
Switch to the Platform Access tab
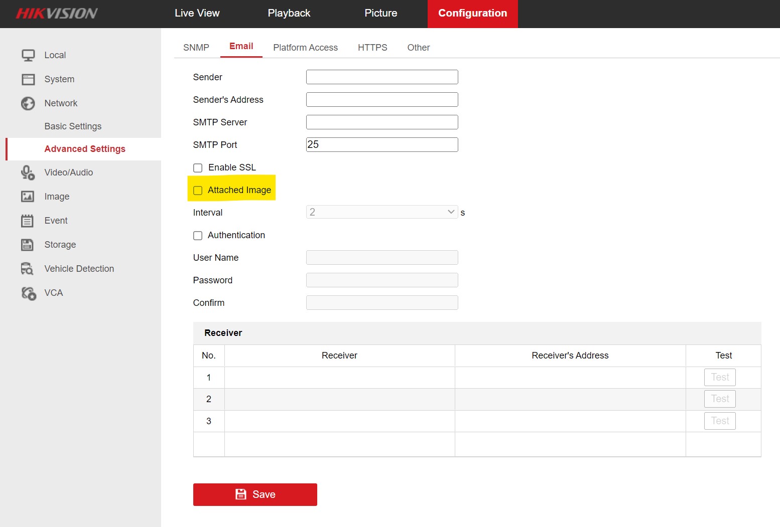point(305,47)
